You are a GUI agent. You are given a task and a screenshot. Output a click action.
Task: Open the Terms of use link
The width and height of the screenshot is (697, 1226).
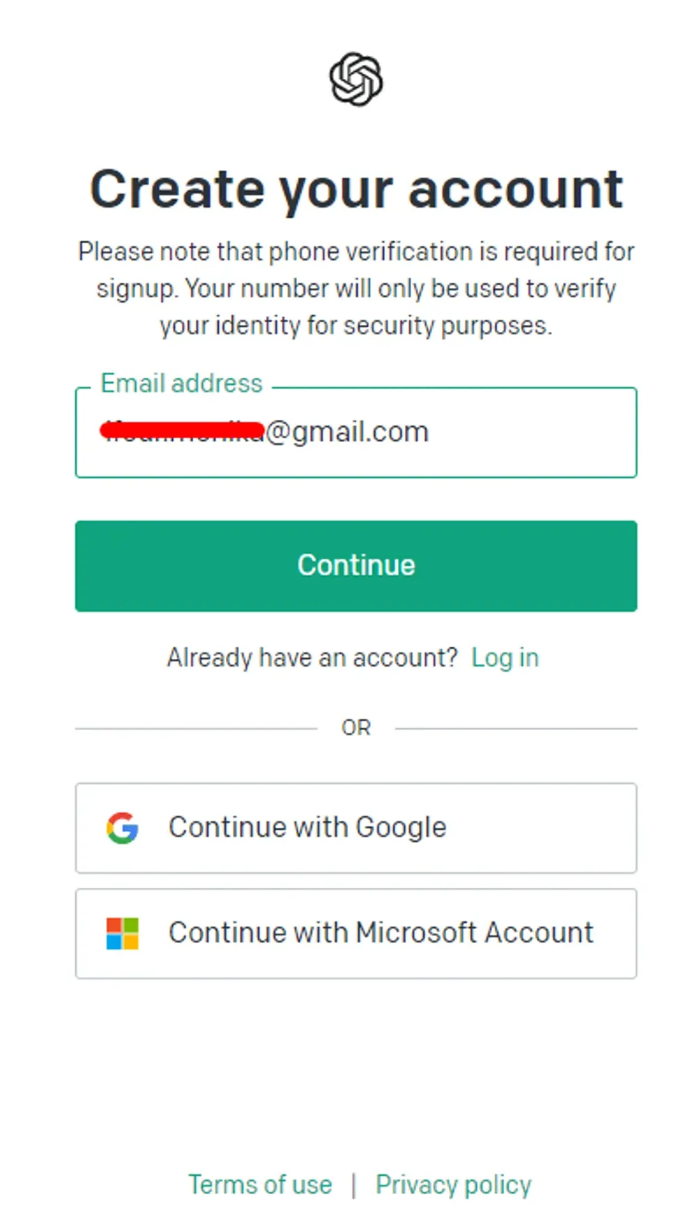click(260, 1184)
